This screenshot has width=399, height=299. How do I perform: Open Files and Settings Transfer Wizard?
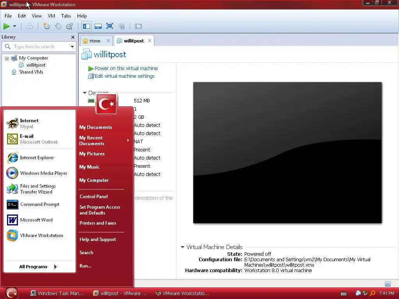(40, 189)
